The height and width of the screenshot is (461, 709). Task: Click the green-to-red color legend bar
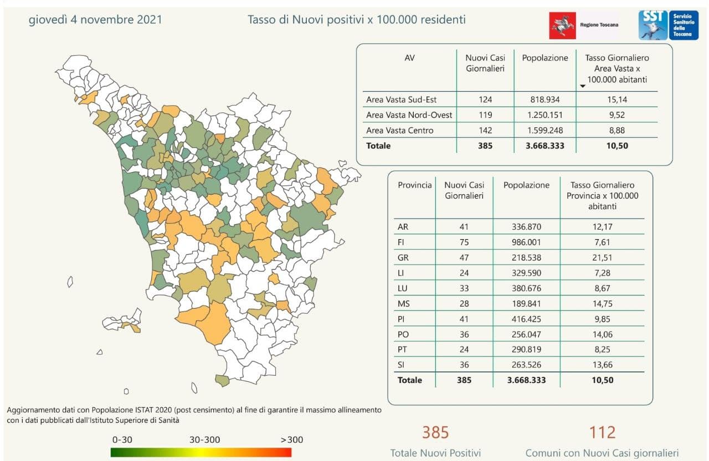coord(201,452)
